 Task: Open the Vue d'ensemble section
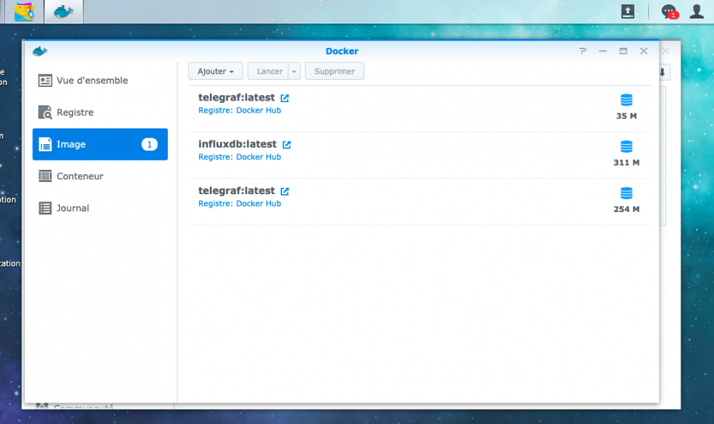pos(100,81)
